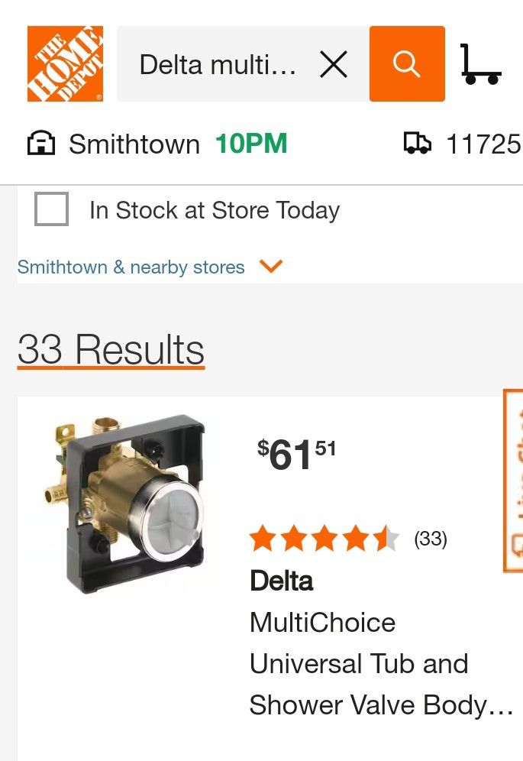
Task: Open Smithtown & nearby stores link
Action: click(131, 267)
